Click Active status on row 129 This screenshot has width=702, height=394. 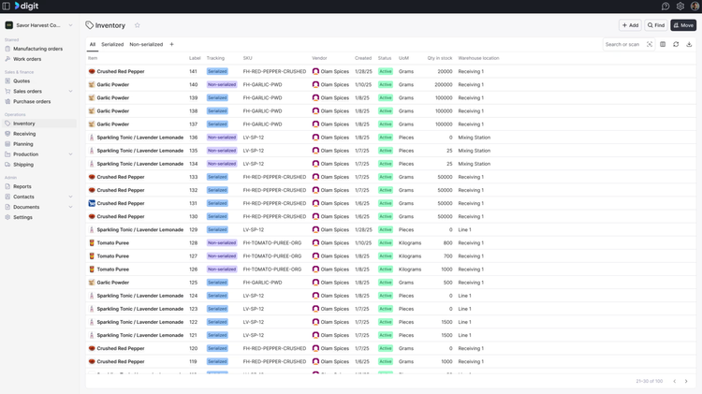click(386, 230)
